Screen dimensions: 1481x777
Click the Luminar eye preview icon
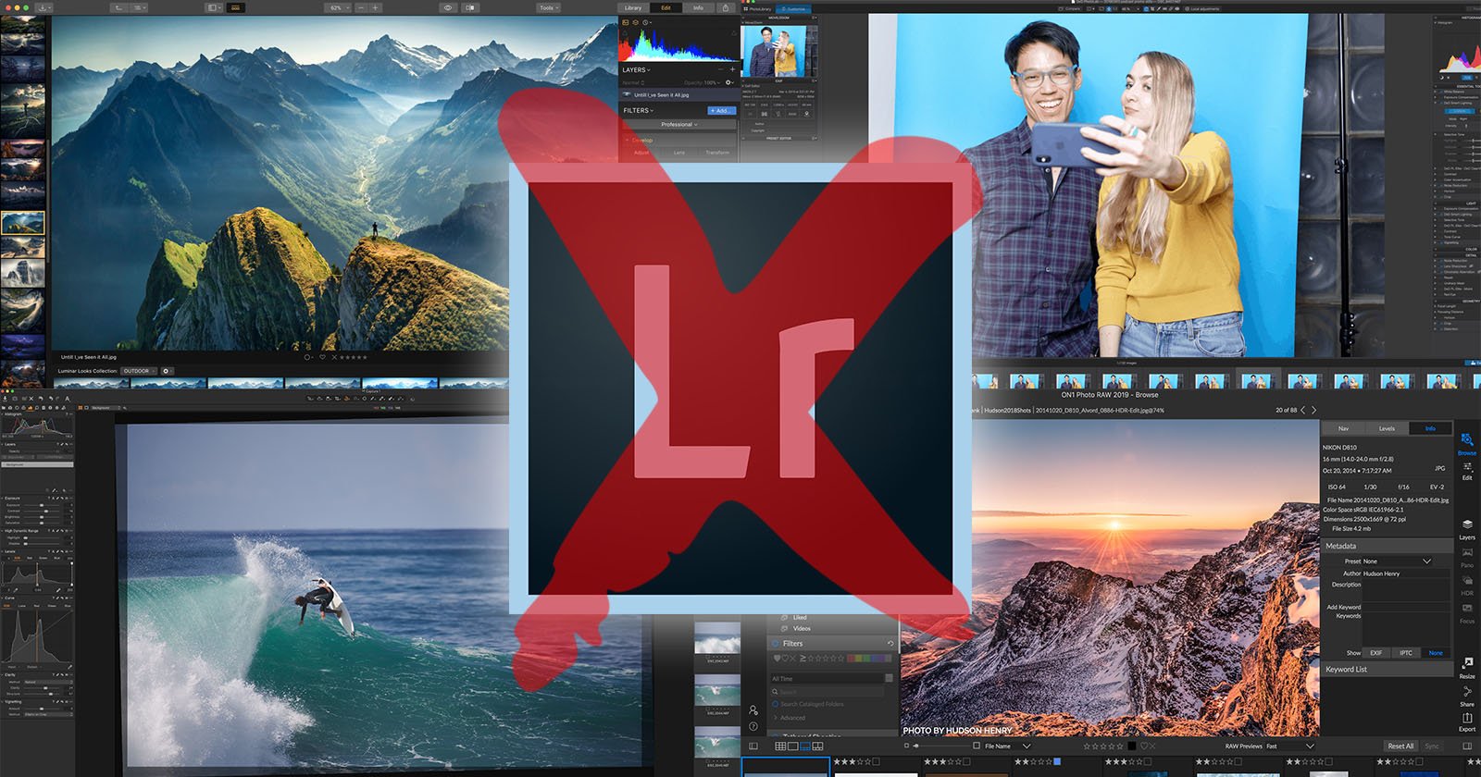(448, 7)
